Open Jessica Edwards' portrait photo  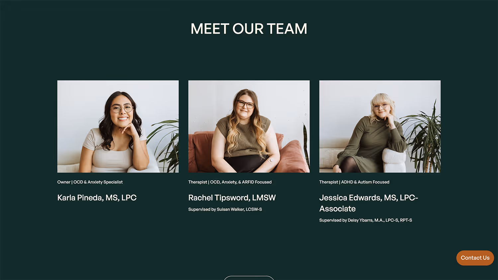(x=380, y=126)
